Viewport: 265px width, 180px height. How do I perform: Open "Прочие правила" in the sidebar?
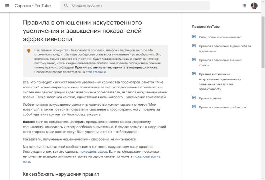210,98
